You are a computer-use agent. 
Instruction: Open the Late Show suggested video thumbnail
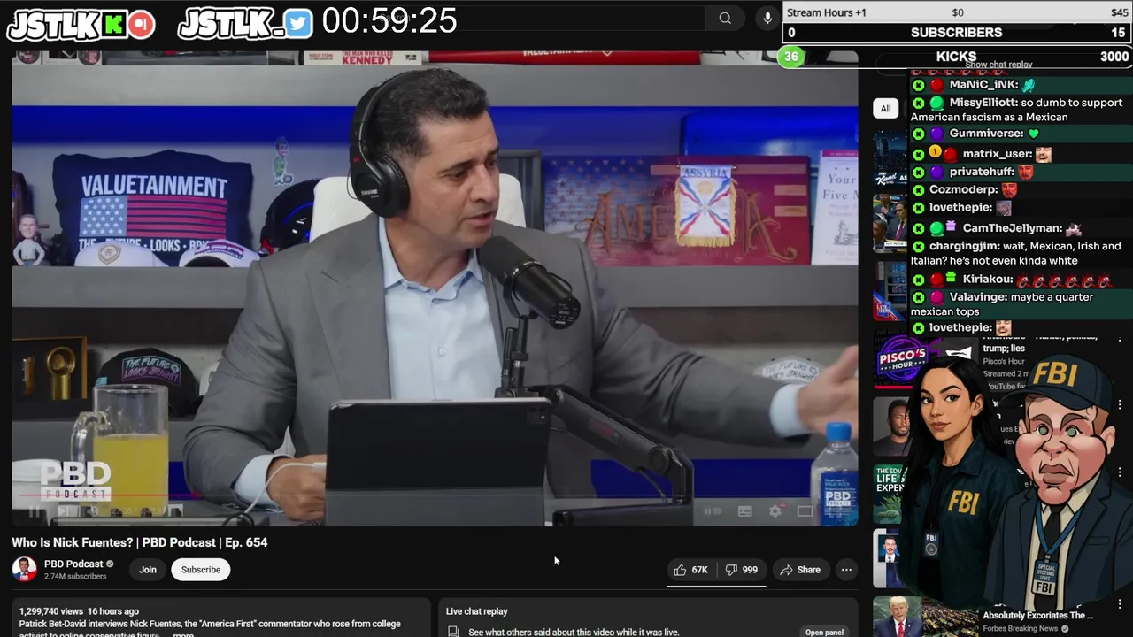tap(889, 291)
